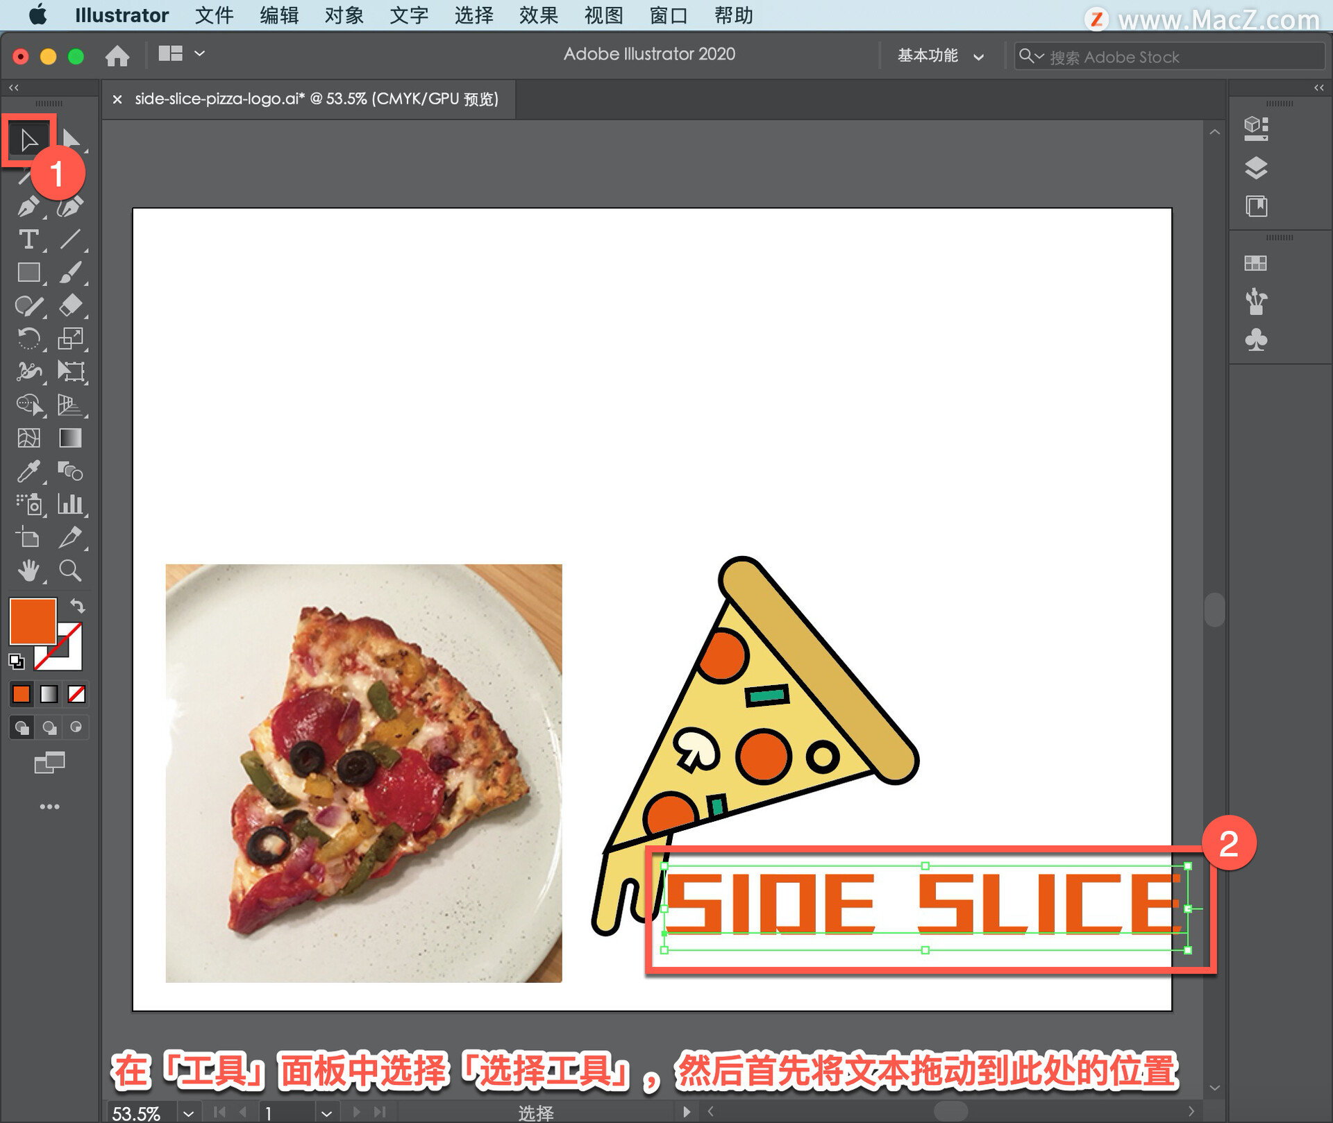1333x1123 pixels.
Task: Select the Rectangle tool
Action: [28, 273]
